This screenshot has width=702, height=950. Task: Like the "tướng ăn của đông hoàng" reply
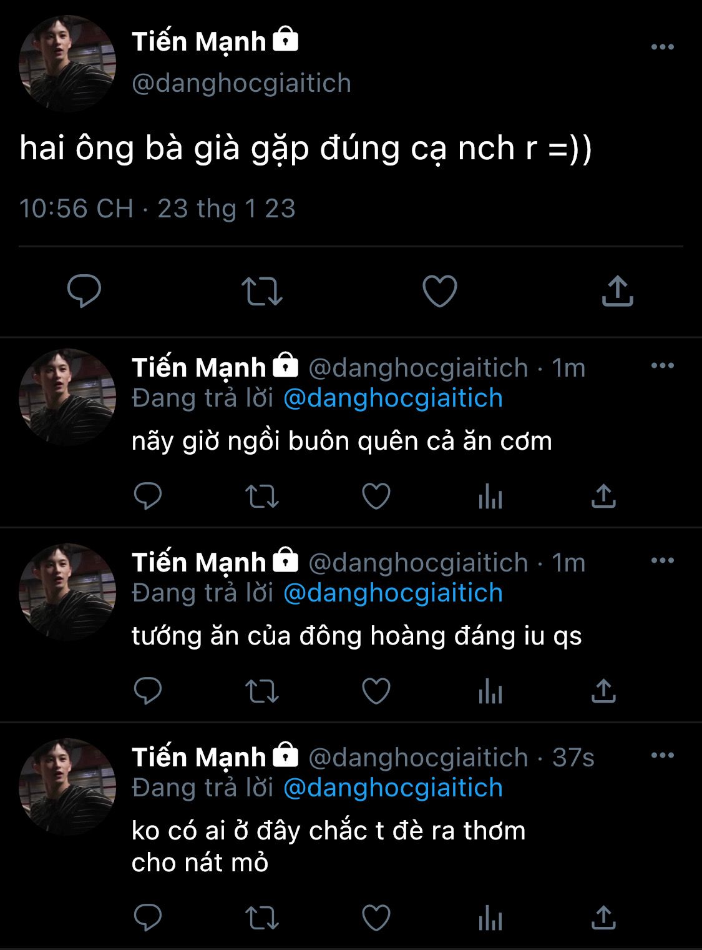pos(376,692)
